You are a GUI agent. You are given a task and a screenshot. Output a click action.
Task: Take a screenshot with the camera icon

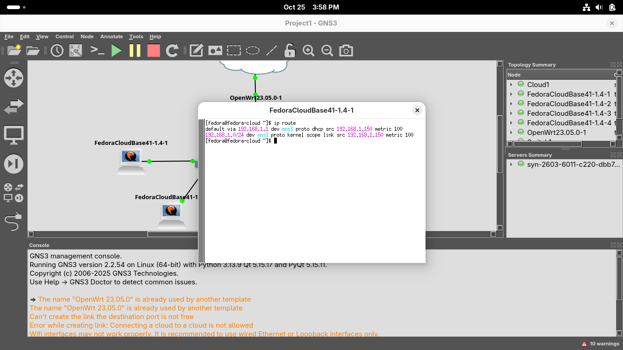click(x=346, y=51)
